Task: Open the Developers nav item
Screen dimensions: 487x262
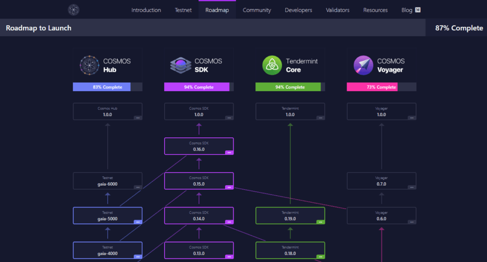Action: 298,10
